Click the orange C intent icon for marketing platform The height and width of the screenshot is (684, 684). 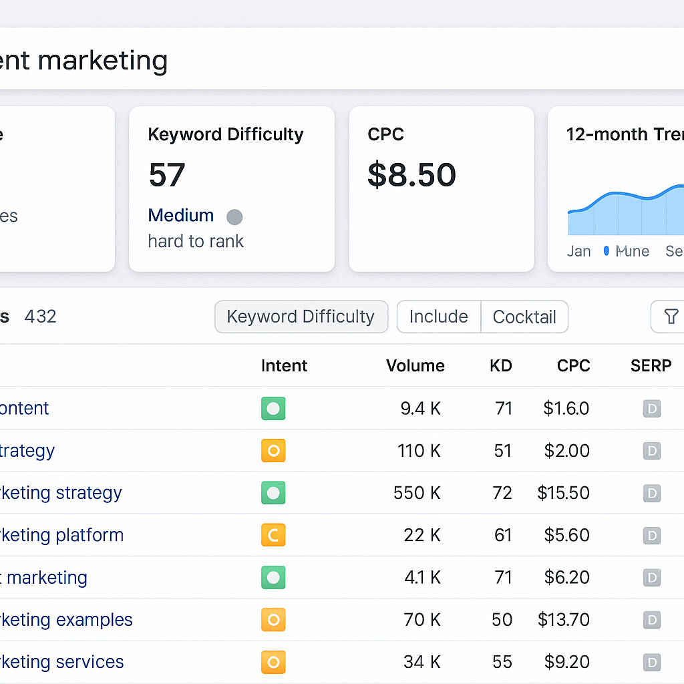coord(273,535)
